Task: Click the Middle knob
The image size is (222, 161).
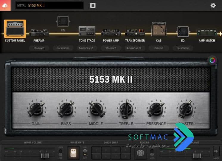Action: (x=97, y=109)
